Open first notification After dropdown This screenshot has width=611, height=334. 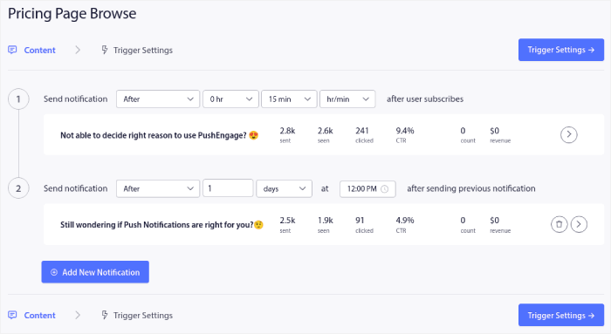(158, 99)
